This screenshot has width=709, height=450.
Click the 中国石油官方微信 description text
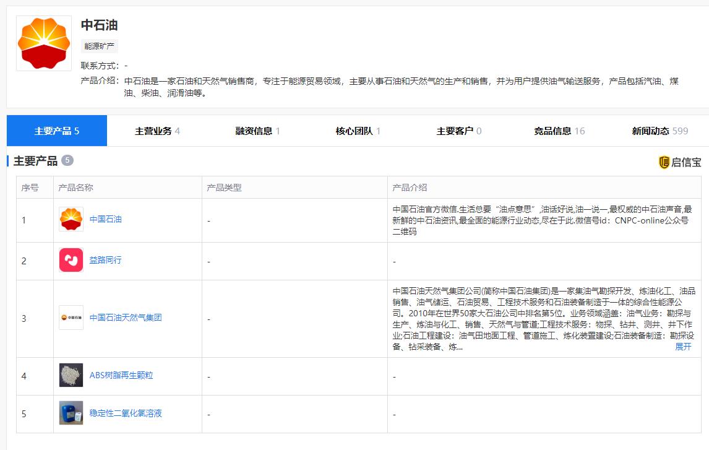542,220
